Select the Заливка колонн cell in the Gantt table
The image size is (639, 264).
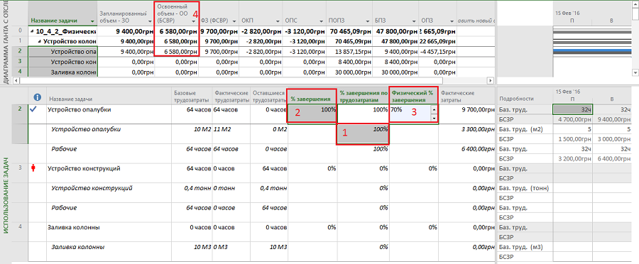click(62, 72)
